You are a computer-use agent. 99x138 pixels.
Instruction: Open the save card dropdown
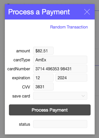coord(60,96)
